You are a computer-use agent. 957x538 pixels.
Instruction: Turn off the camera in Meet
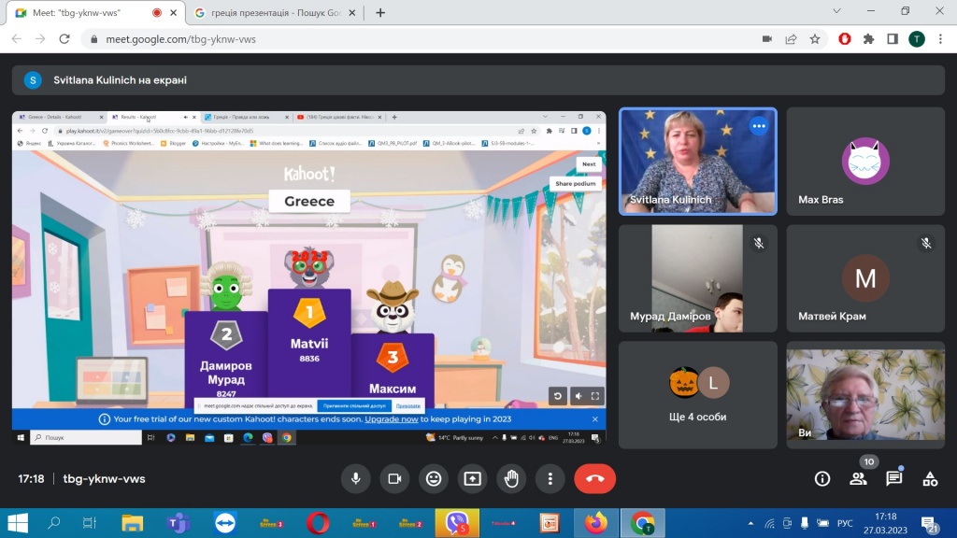pos(394,478)
